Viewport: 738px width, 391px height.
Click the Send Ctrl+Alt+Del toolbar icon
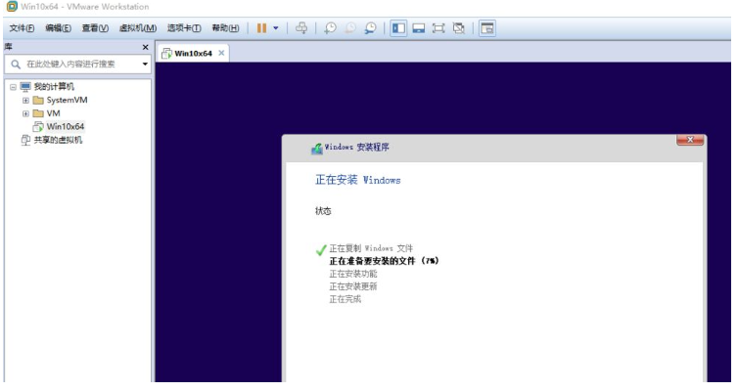[301, 27]
